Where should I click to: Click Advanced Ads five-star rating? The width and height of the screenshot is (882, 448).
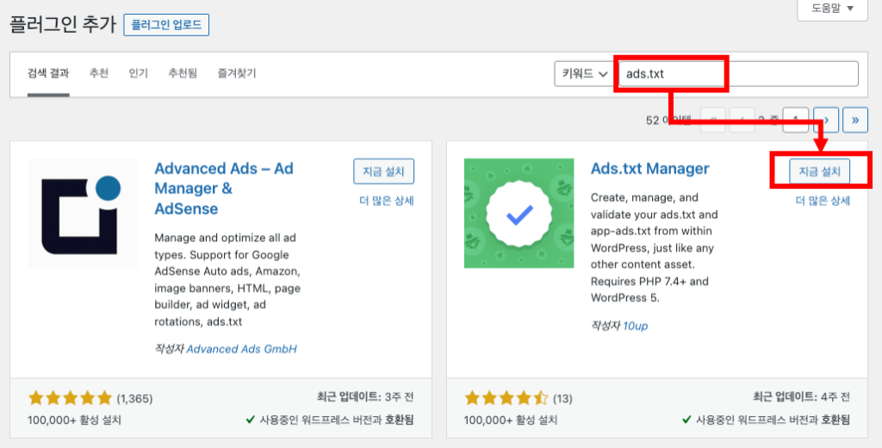click(x=71, y=399)
